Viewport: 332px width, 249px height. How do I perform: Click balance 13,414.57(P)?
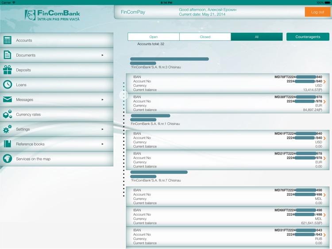click(x=313, y=90)
